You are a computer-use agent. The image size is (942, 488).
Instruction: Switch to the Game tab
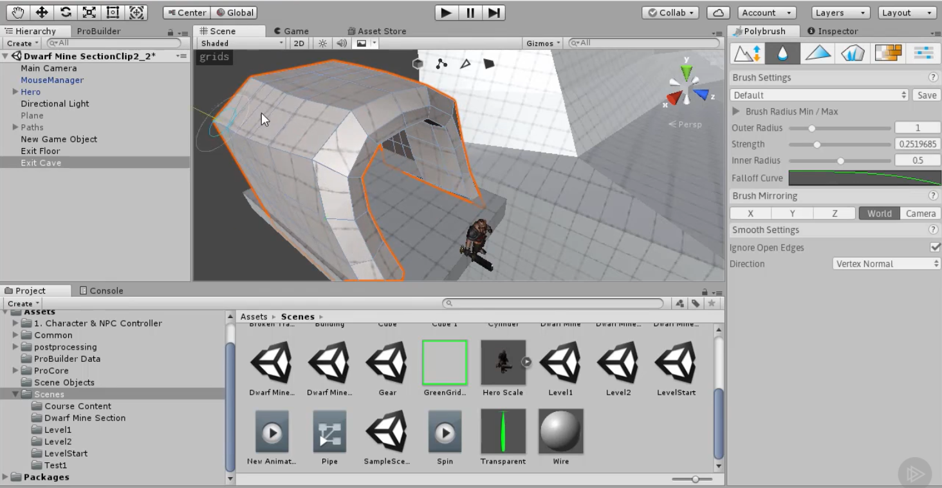coord(291,31)
